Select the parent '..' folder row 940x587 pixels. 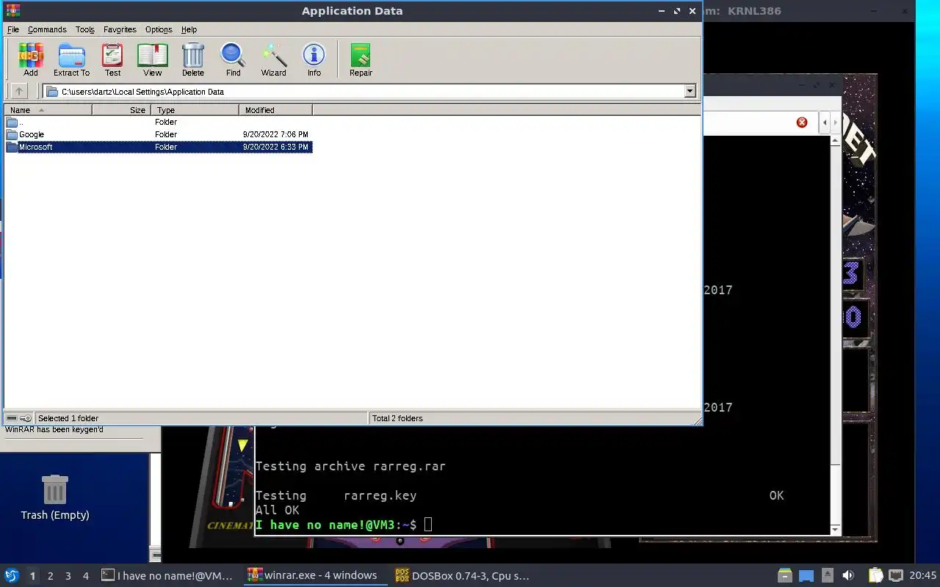tap(159, 122)
